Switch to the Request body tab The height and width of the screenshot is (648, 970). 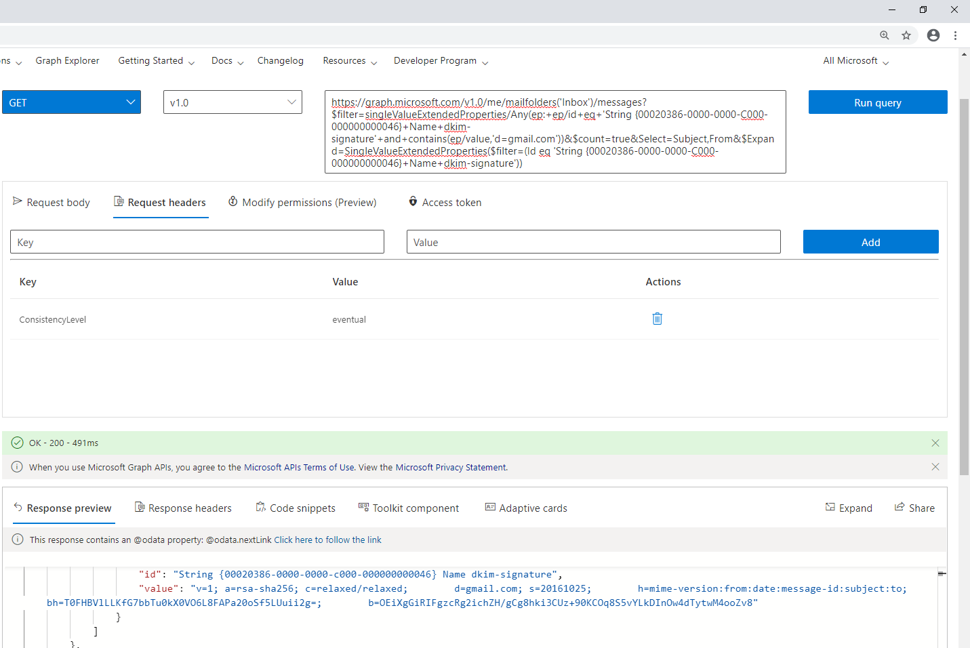(52, 202)
